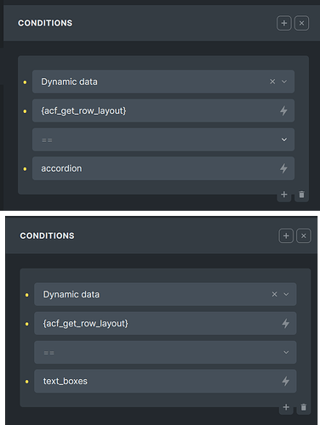Click the {acf_get_row_layout} field above the text_boxes value

click(x=165, y=323)
